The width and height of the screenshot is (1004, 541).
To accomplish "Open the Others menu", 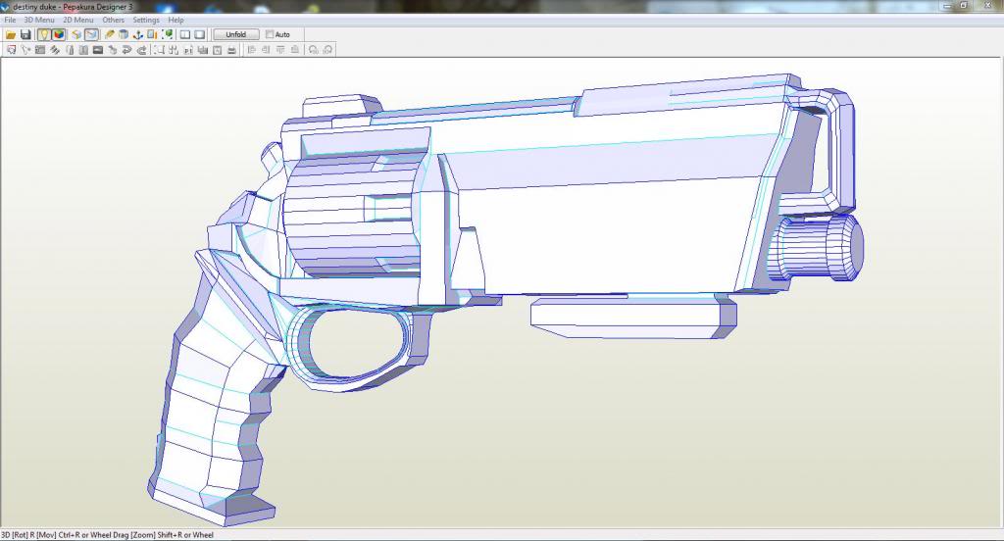I will [114, 20].
